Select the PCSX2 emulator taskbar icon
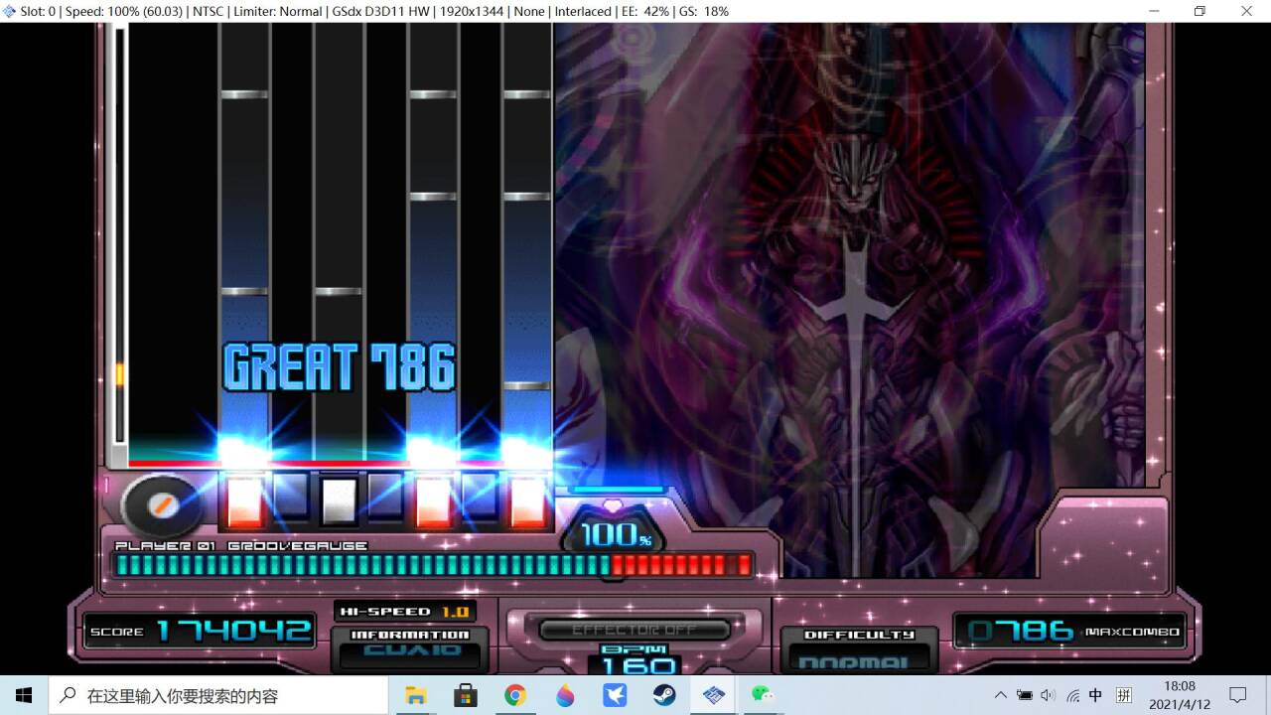This screenshot has width=1271, height=715. click(713, 695)
